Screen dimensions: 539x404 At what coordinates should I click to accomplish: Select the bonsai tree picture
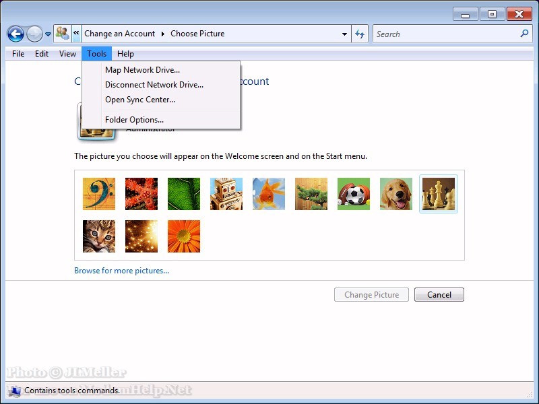[311, 194]
